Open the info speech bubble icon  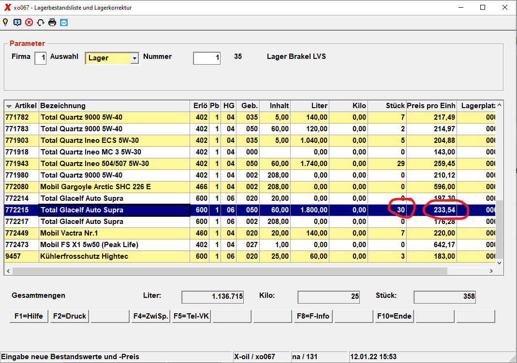(x=17, y=22)
